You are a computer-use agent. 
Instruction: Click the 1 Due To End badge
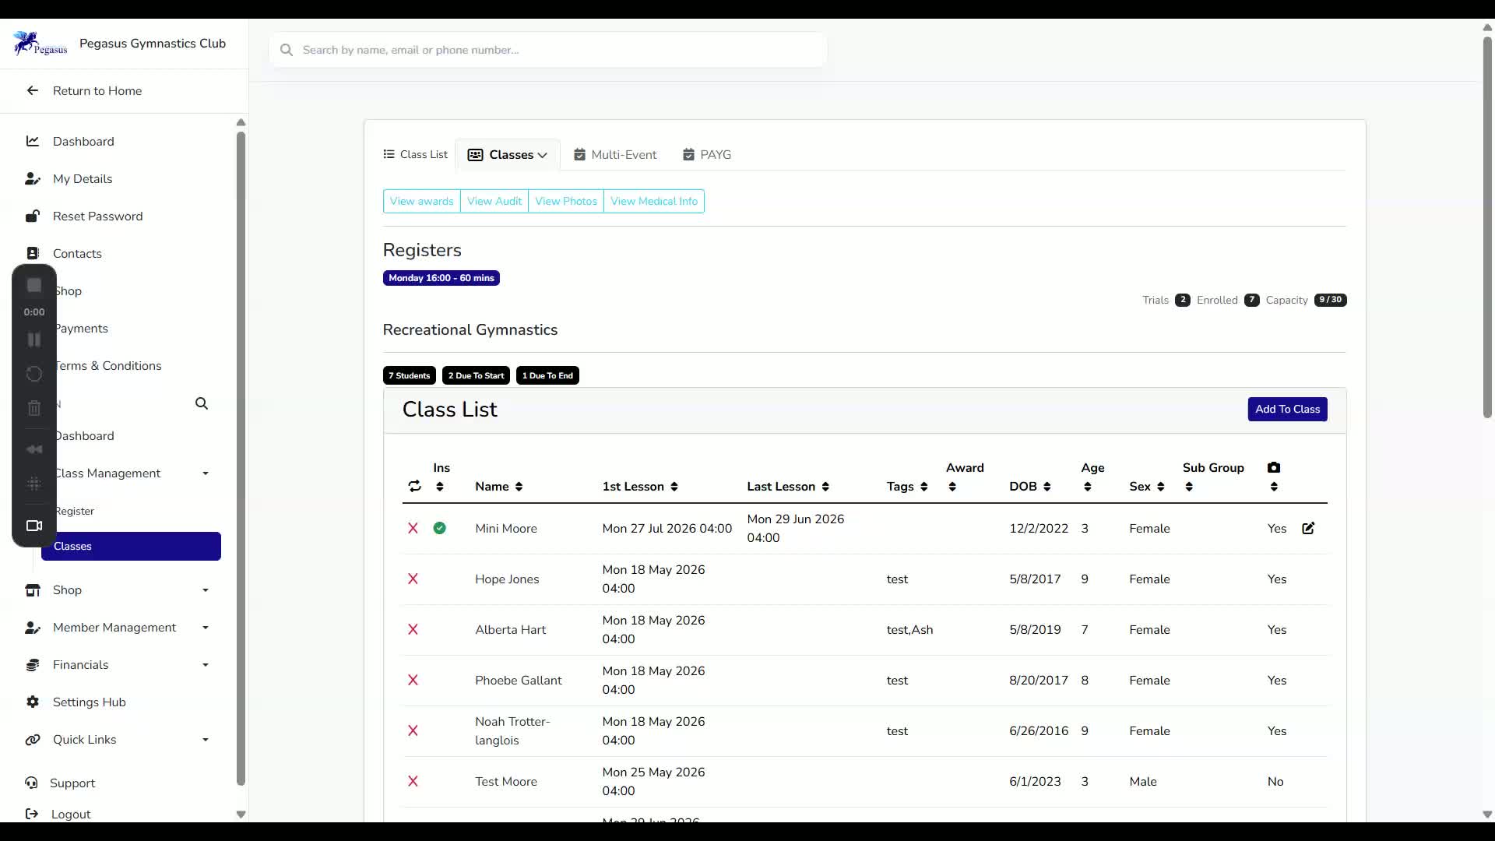tap(547, 375)
